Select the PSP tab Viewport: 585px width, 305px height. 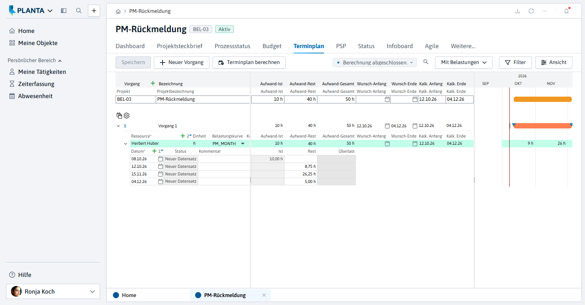341,46
